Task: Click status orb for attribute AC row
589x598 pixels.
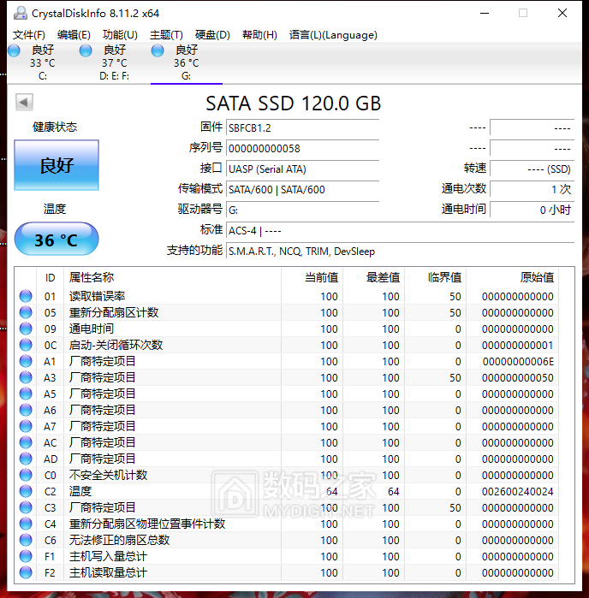Action: [x=26, y=442]
